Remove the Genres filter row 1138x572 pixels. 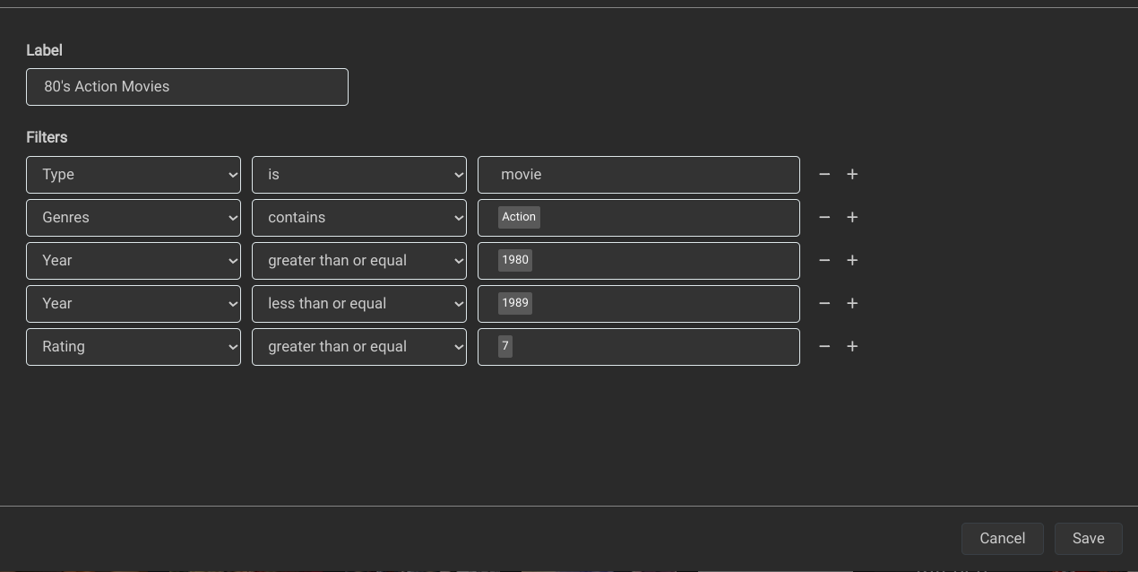coord(824,217)
